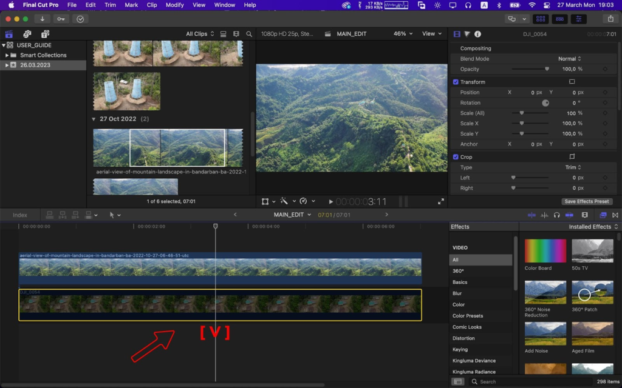Open the Transform tool dropdown in viewer
Viewport: 622px width, 388px height.
268,201
